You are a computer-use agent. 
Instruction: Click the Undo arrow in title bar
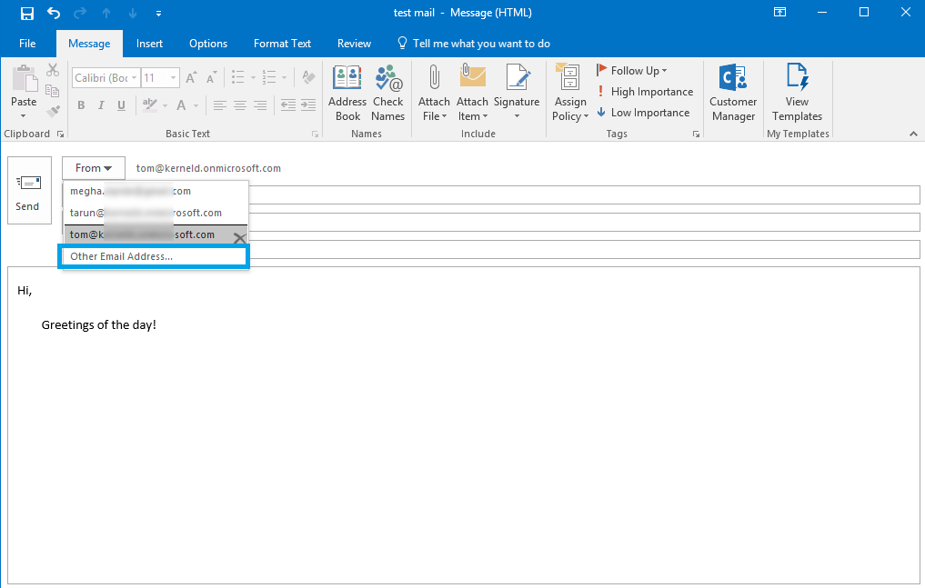point(54,13)
